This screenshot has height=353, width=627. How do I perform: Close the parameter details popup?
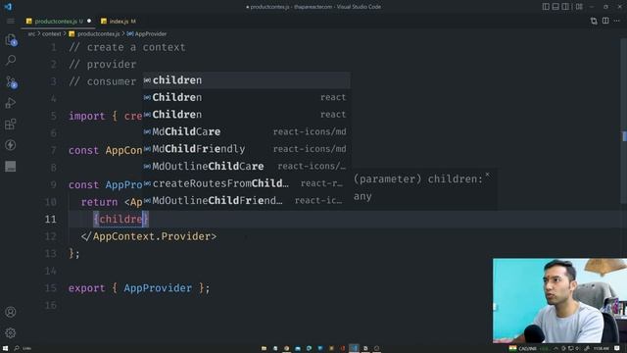[487, 175]
